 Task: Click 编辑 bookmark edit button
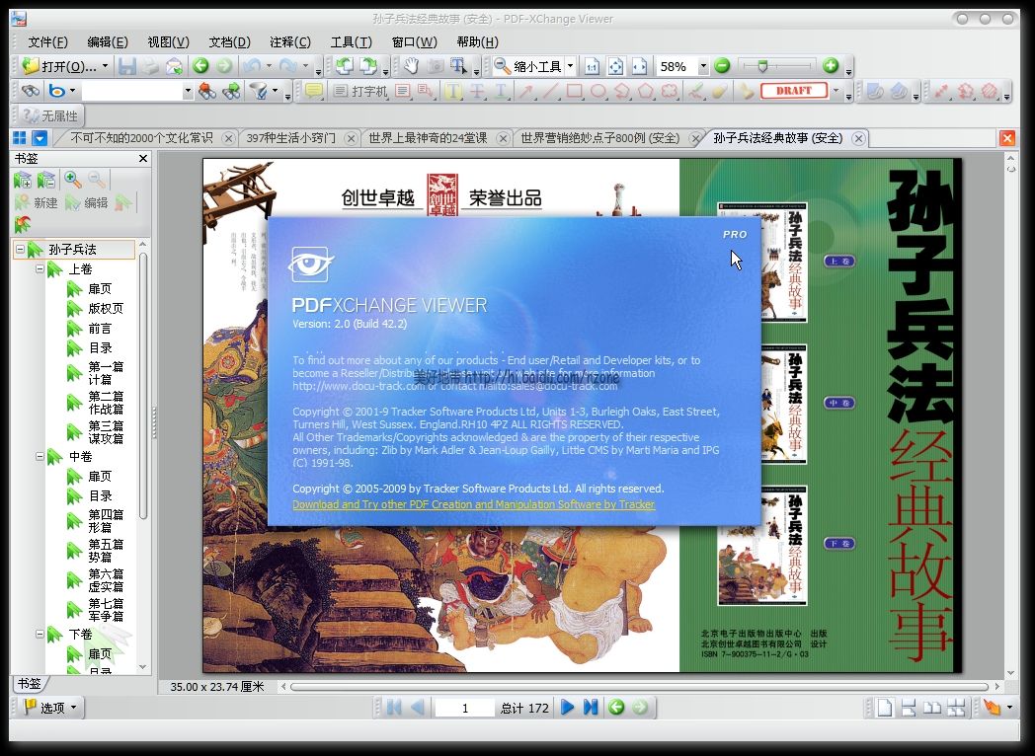[x=87, y=202]
